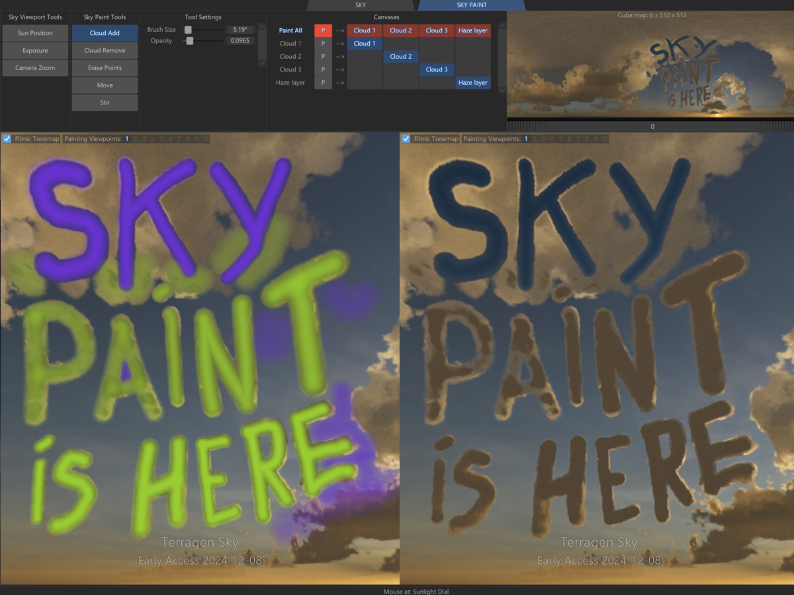Toggle the P button in Cloud 2 row
This screenshot has height=595, width=794.
(323, 57)
